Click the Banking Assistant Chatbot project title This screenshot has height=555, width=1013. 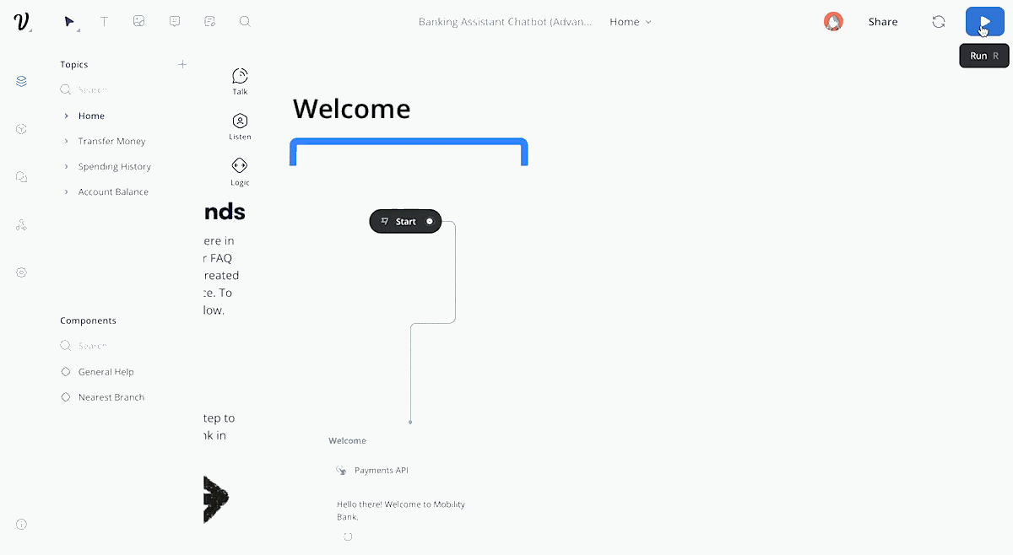pyautogui.click(x=505, y=22)
